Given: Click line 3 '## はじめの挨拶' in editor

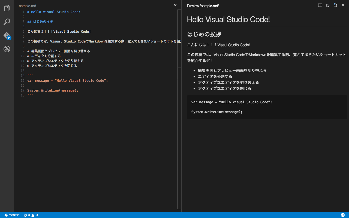Looking at the screenshot, I should 40,22.
